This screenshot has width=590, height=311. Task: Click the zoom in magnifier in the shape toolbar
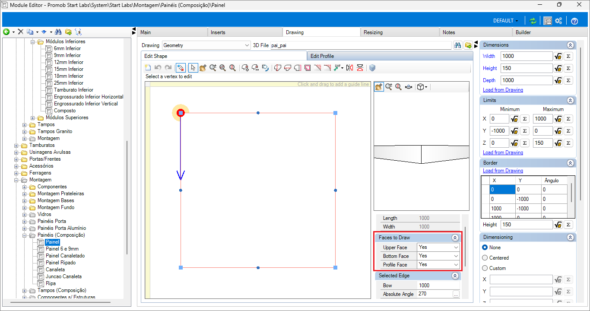(x=213, y=67)
